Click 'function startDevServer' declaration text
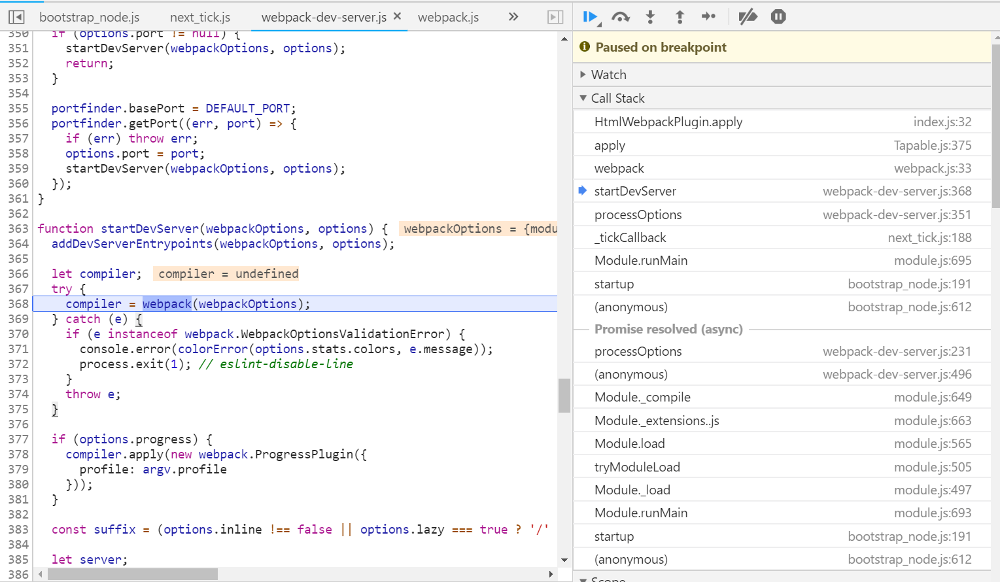1000x582 pixels. pyautogui.click(x=118, y=228)
